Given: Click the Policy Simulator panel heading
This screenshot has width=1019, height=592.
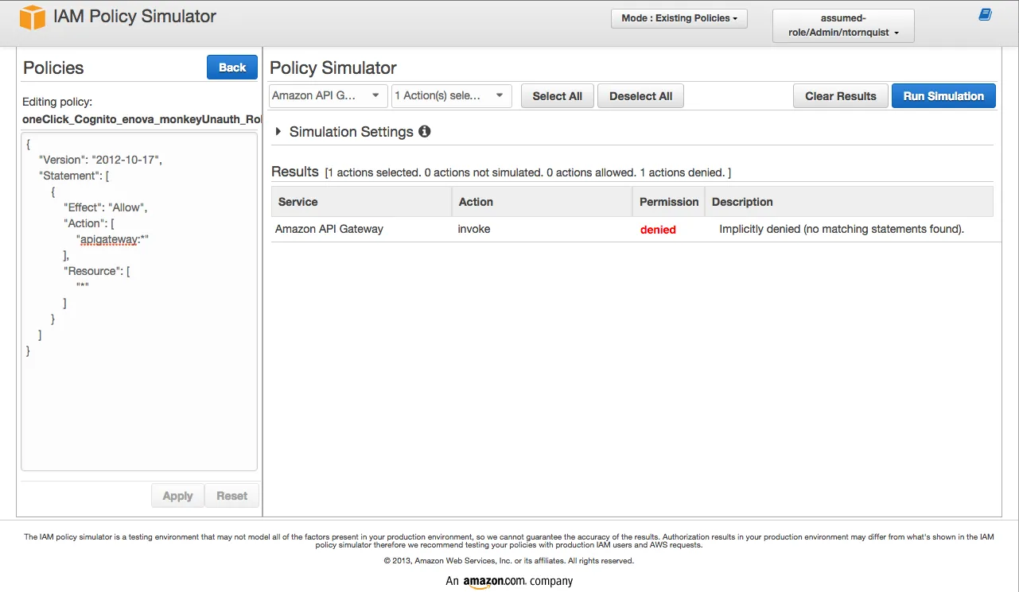Looking at the screenshot, I should 333,68.
